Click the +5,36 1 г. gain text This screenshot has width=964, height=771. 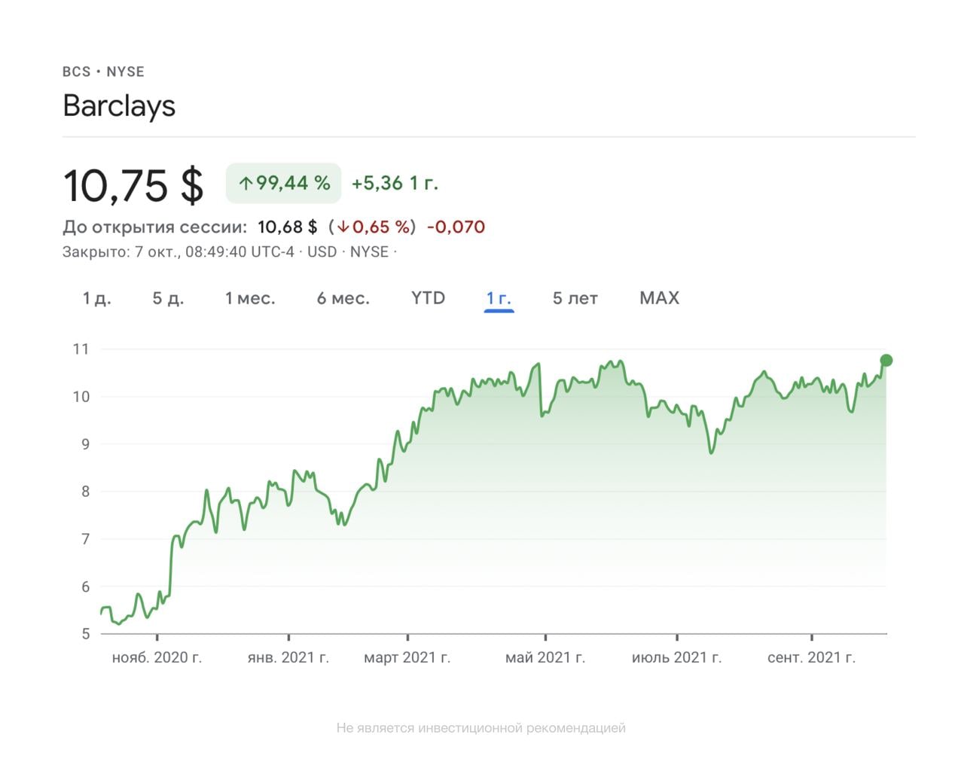click(395, 183)
